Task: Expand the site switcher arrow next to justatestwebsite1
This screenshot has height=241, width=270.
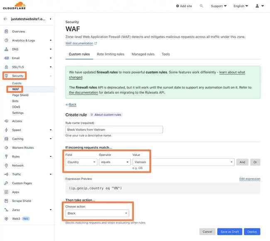Action: [50, 19]
